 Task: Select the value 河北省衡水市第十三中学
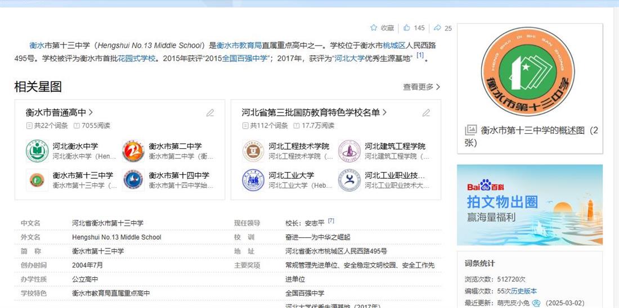tap(108, 223)
